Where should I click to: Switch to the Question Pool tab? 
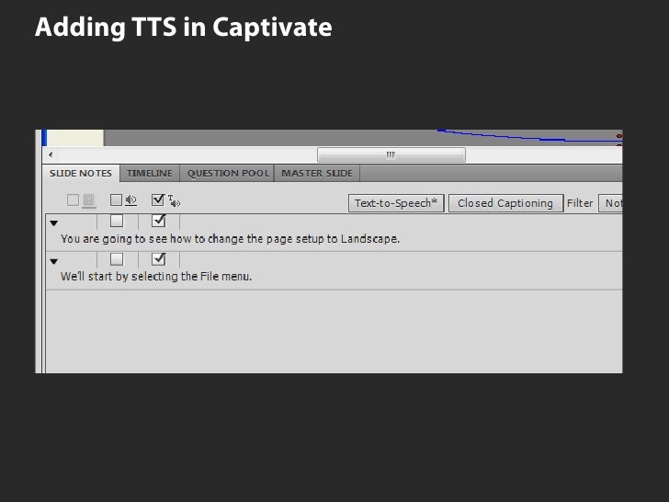tap(228, 173)
